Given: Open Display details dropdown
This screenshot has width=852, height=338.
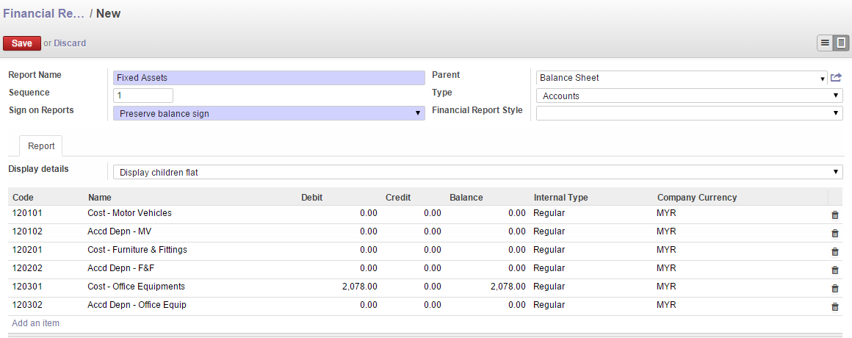Looking at the screenshot, I should click(x=478, y=172).
